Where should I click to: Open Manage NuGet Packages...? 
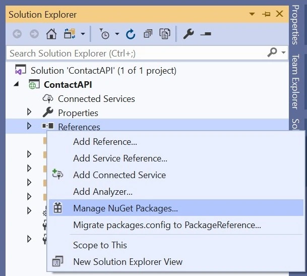coord(176,208)
